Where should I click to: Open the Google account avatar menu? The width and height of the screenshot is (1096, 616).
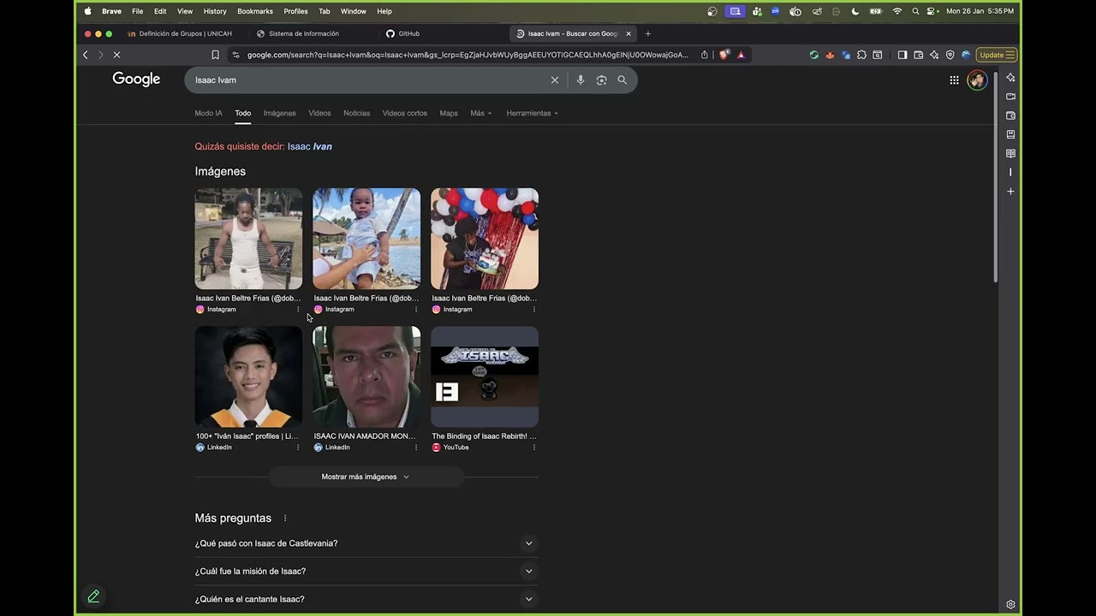point(977,80)
